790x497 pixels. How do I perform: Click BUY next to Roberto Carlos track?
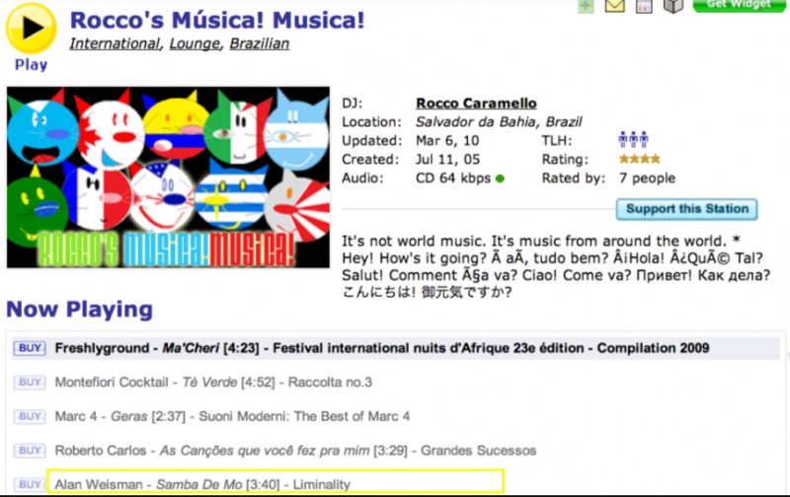(30, 451)
